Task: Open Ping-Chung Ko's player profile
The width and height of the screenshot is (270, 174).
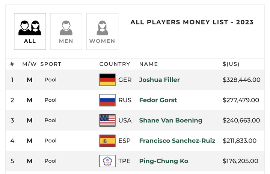Action: (163, 161)
